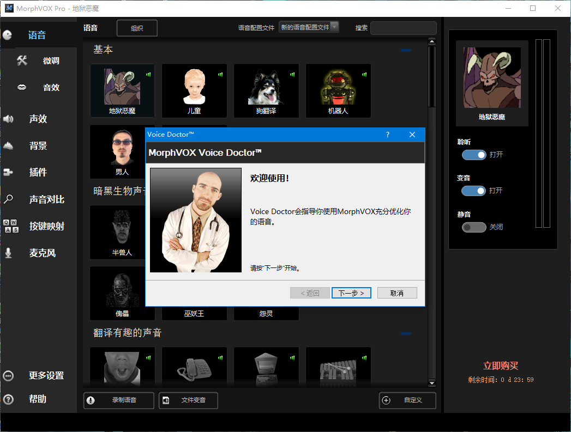The width and height of the screenshot is (571, 432).
Task: Click the remaining trial time text
Action: 501,380
